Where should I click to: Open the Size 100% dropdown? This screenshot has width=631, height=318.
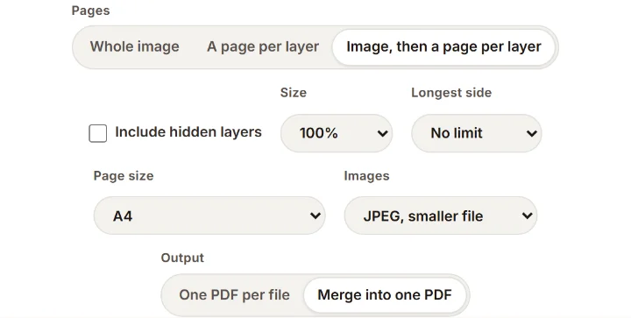337,133
